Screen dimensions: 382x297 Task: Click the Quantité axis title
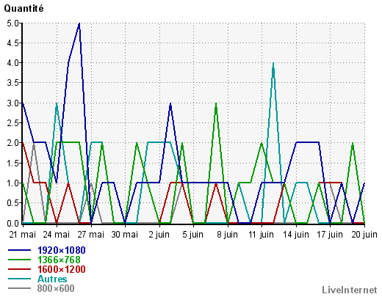24,9
